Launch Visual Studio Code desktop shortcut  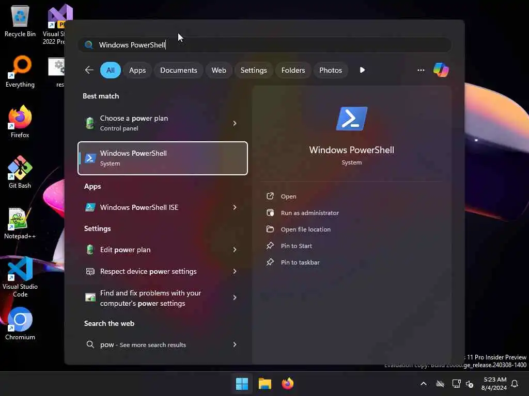coord(20,277)
